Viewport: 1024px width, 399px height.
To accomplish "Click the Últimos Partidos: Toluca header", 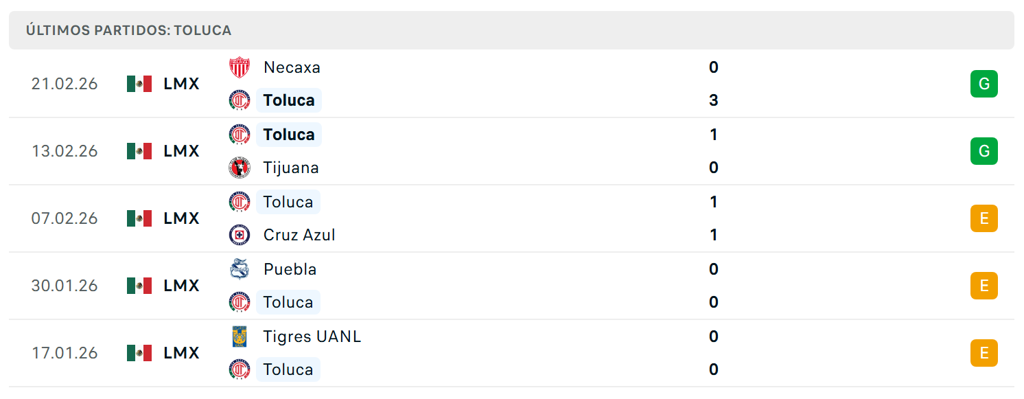I will click(129, 31).
